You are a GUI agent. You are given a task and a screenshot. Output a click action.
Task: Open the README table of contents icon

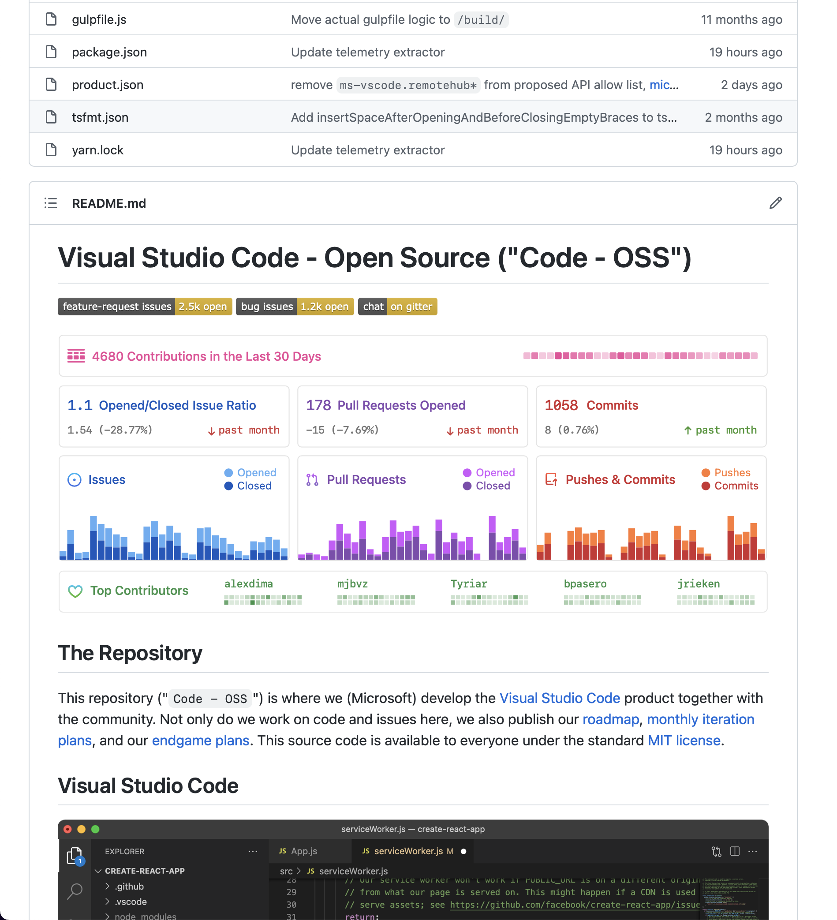pos(51,203)
